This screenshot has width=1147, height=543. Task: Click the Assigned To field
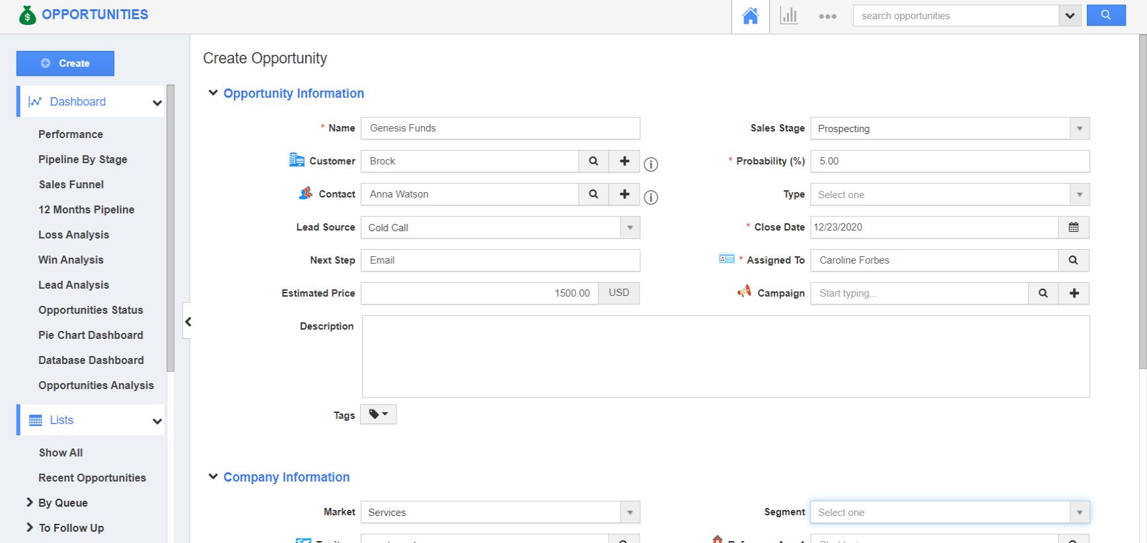point(934,260)
